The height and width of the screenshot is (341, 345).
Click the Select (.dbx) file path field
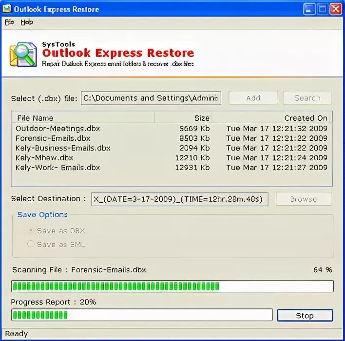point(151,98)
